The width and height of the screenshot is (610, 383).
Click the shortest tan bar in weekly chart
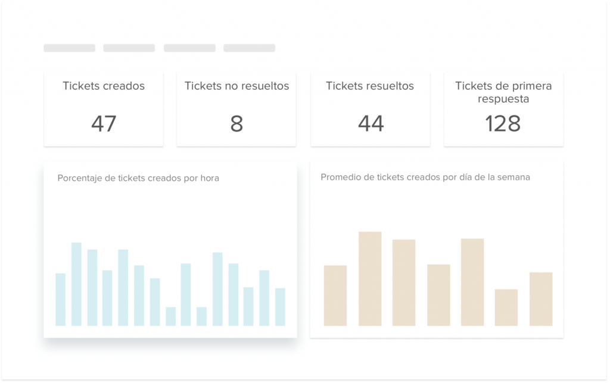click(x=506, y=307)
